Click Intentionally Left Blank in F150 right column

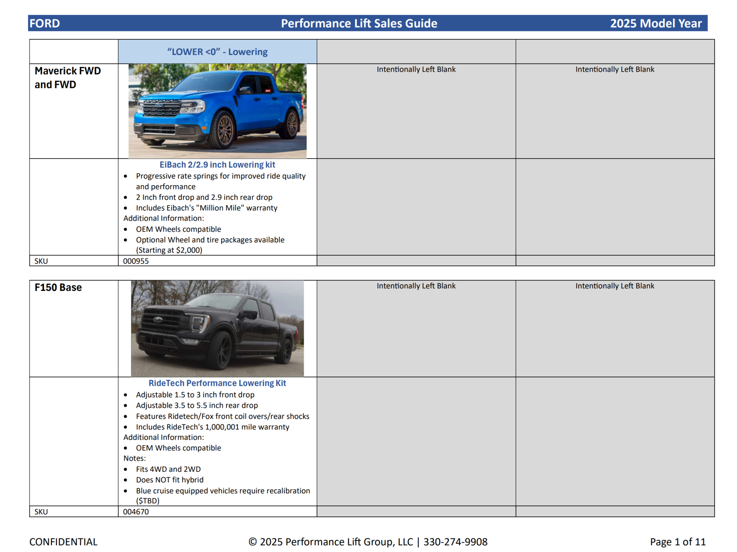pyautogui.click(x=615, y=286)
